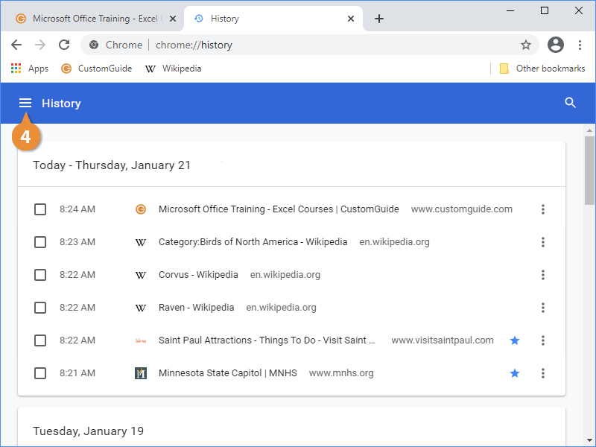Select checkbox for Microsoft Office Training entry
596x447 pixels.
pos(40,209)
